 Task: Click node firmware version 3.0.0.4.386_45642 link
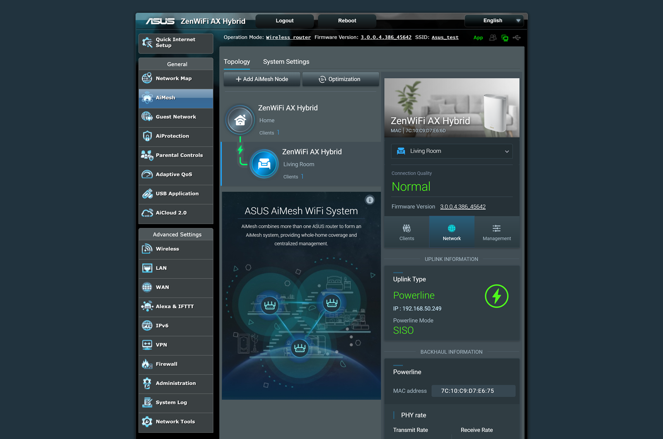pyautogui.click(x=463, y=207)
